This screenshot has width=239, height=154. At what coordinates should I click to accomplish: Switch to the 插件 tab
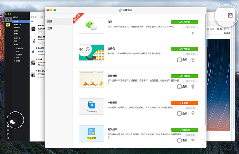59,21
